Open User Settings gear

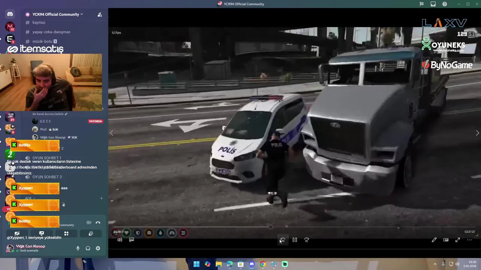(x=98, y=248)
